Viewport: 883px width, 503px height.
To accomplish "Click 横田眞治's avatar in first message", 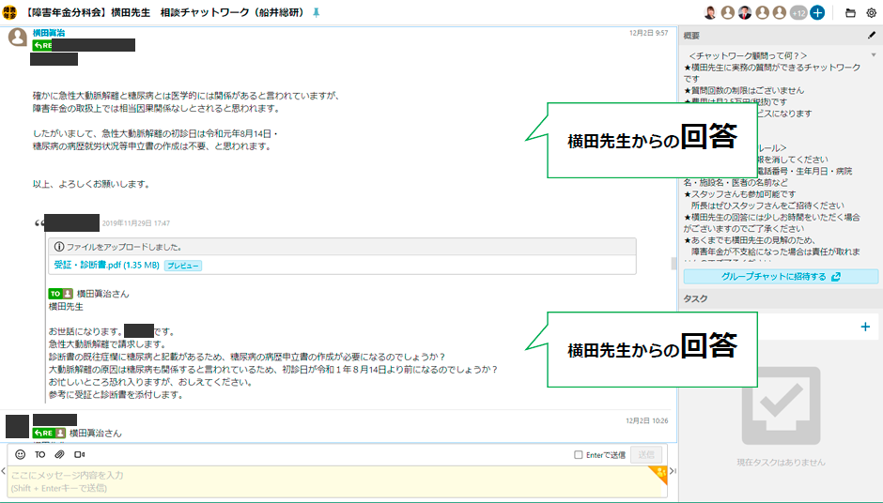I will click(18, 38).
